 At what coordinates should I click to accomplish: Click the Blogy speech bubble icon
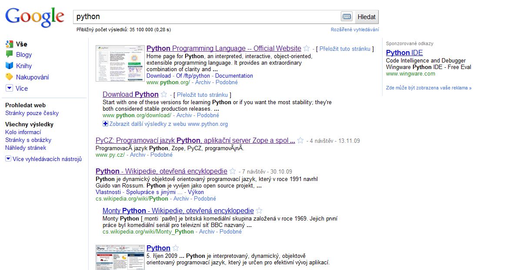(9, 55)
